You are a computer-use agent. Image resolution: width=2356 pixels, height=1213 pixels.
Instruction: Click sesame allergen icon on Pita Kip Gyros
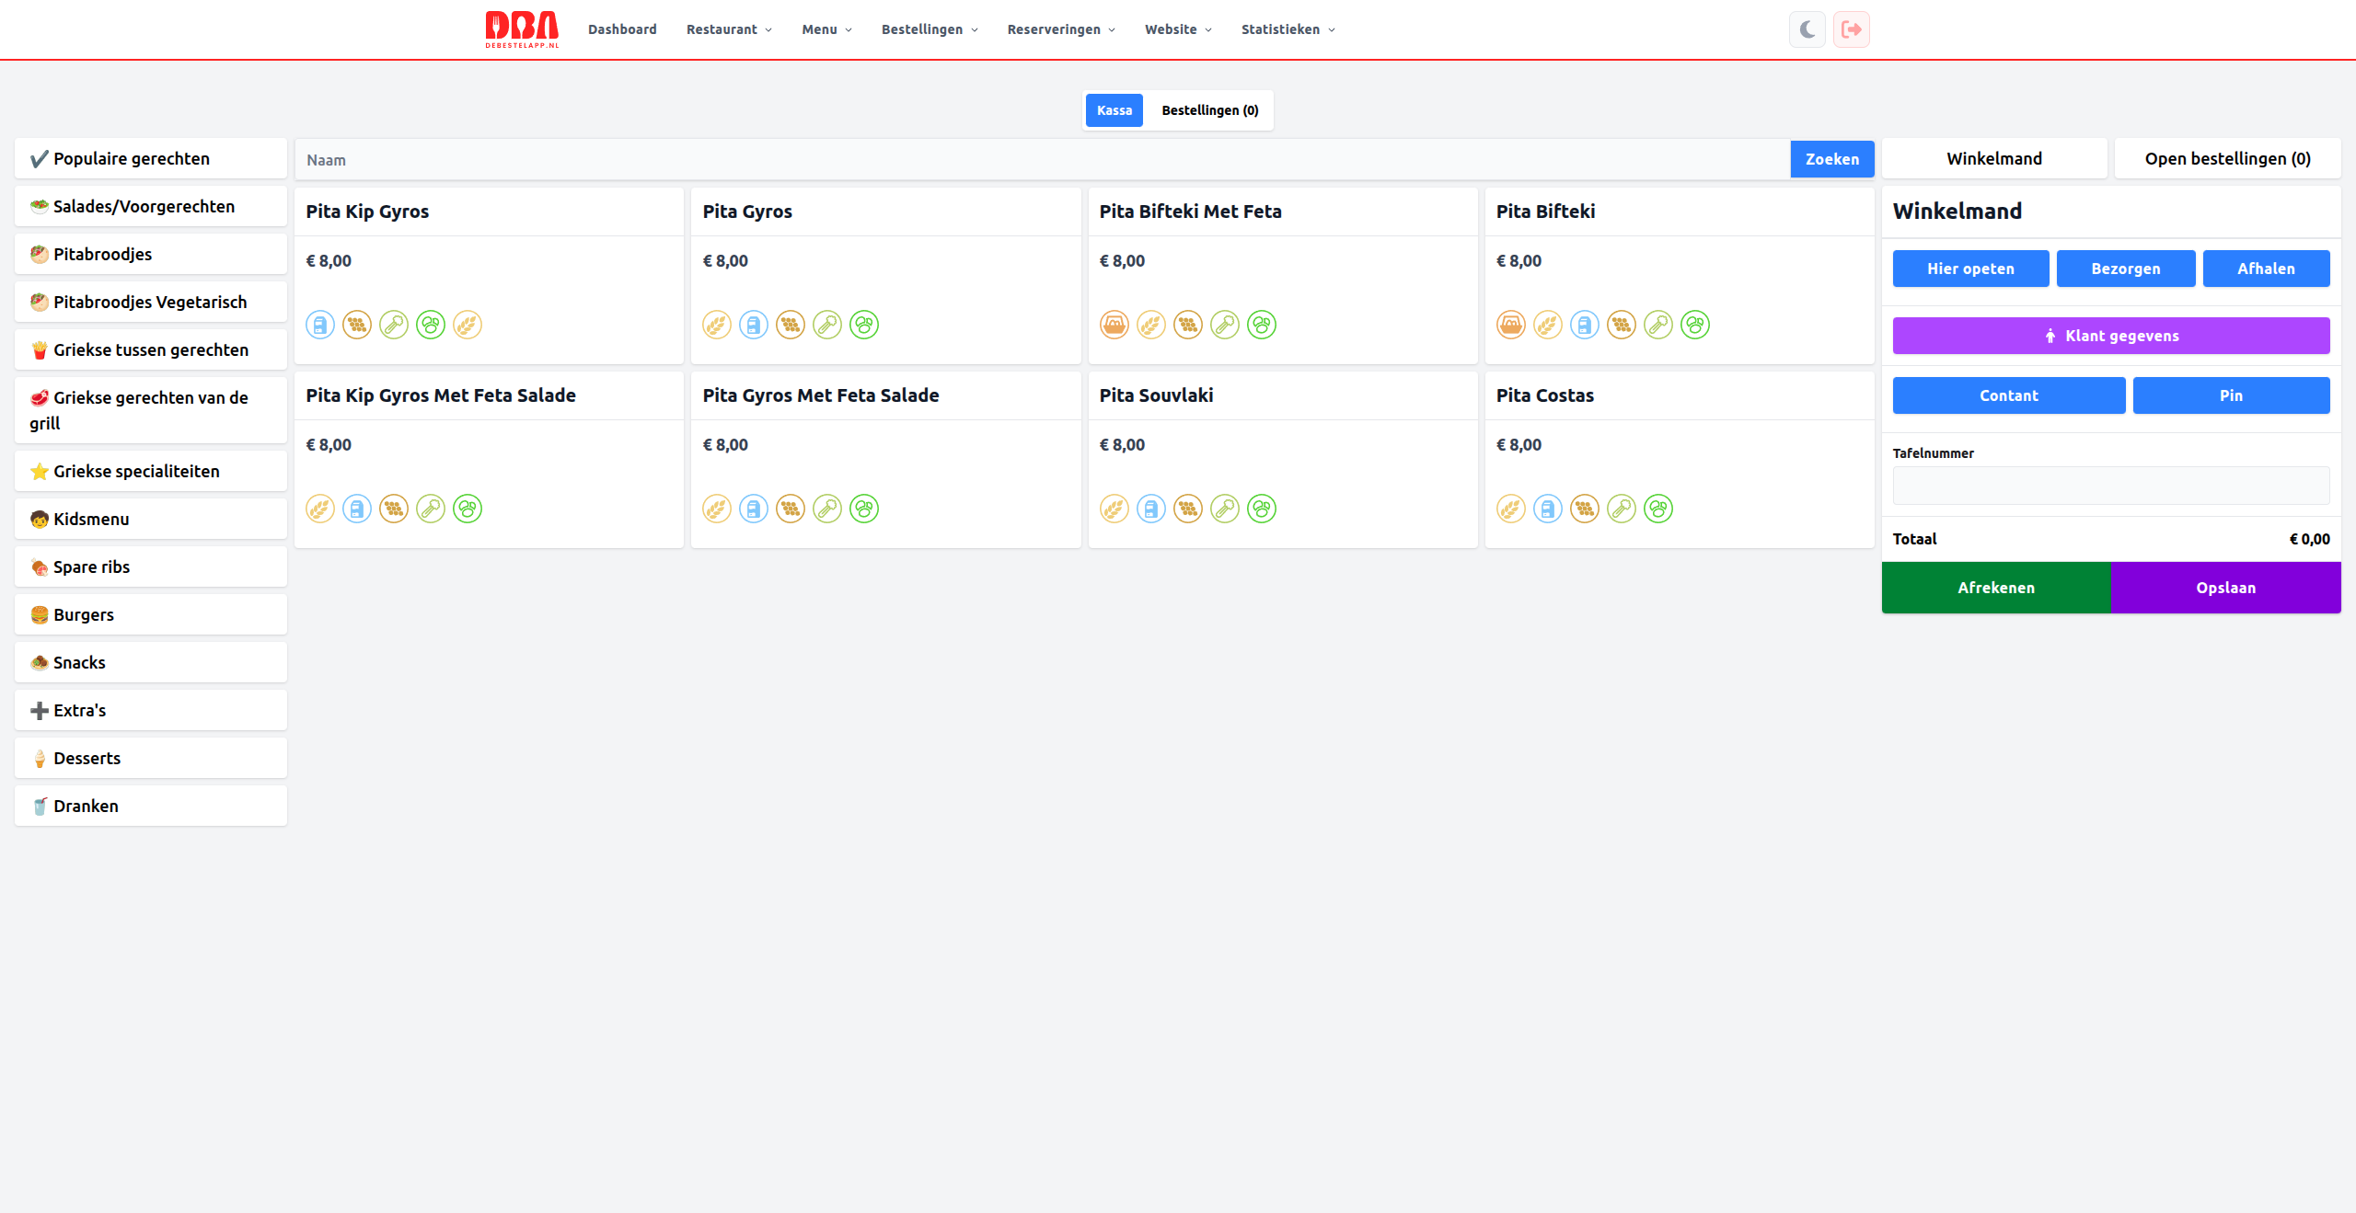point(357,325)
